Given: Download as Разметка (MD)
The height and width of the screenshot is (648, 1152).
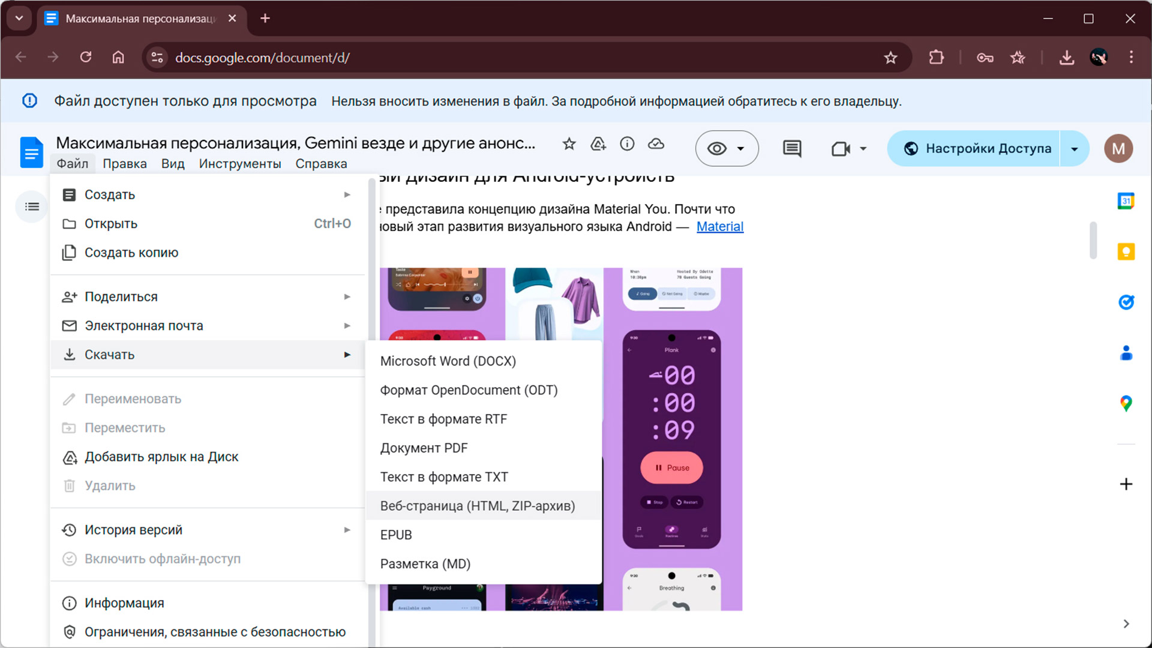Looking at the screenshot, I should (484, 564).
